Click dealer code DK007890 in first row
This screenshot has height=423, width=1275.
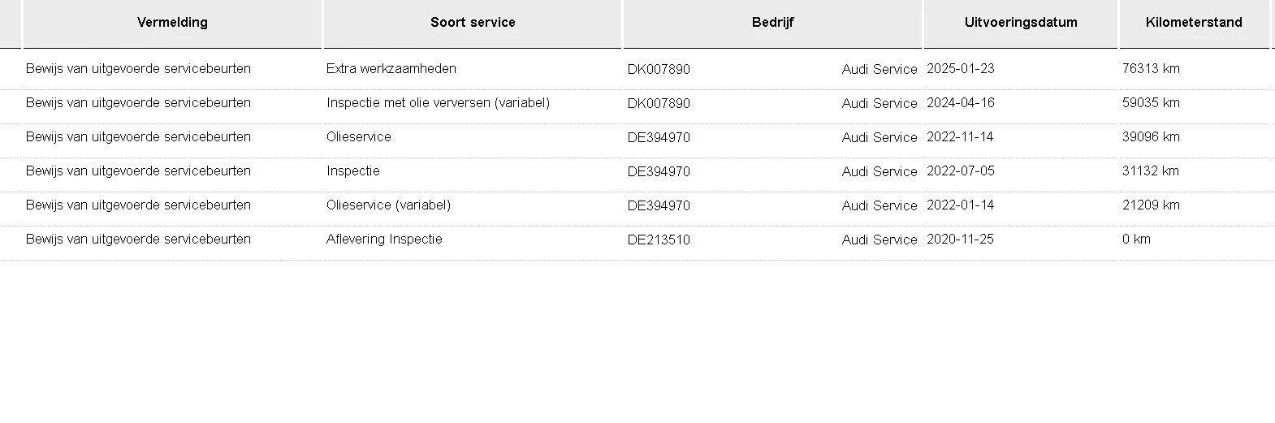659,70
